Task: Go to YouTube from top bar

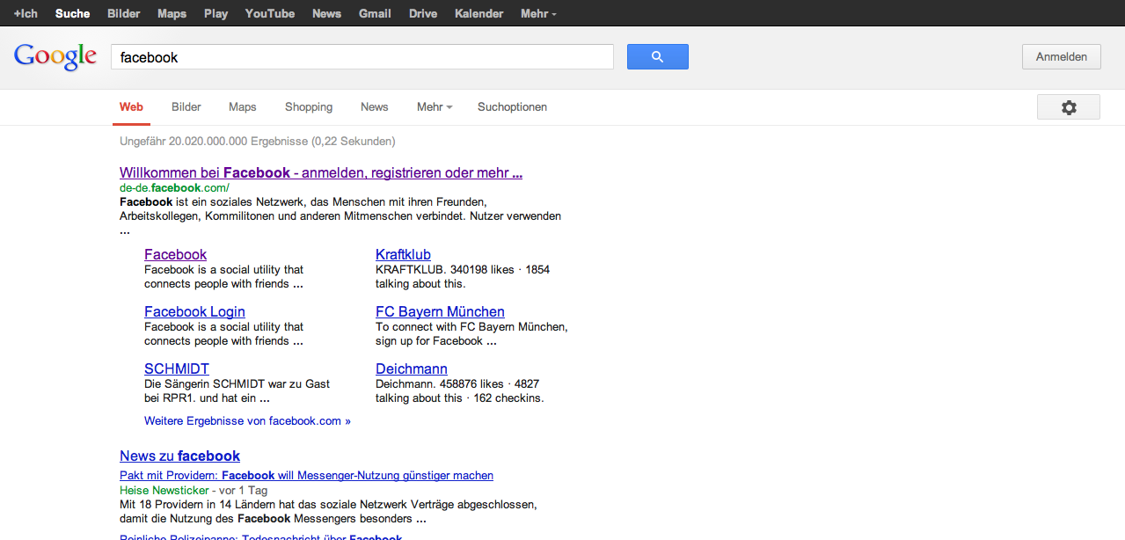Action: point(270,13)
